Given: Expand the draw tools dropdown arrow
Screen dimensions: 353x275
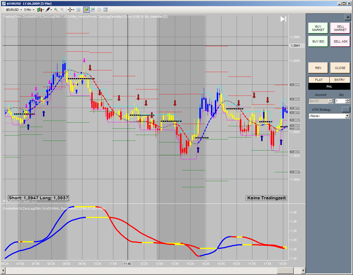Looking at the screenshot, I should (51, 10).
